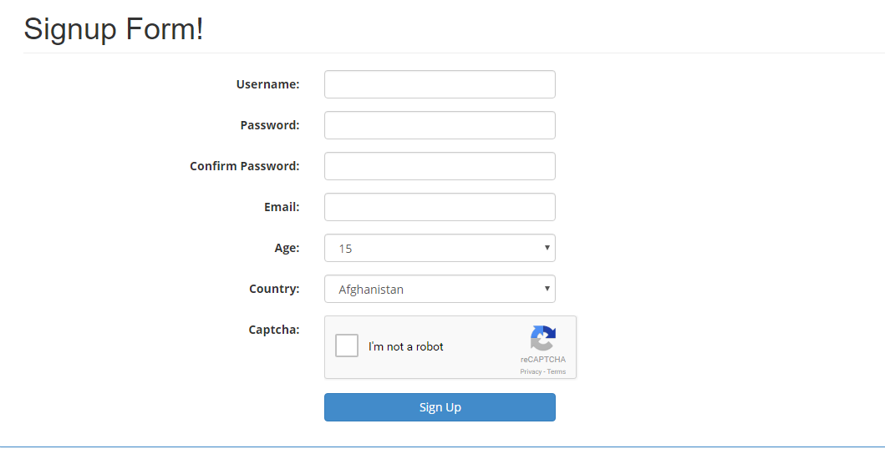
Task: Click the "Captcha:" field label
Action: pos(274,330)
